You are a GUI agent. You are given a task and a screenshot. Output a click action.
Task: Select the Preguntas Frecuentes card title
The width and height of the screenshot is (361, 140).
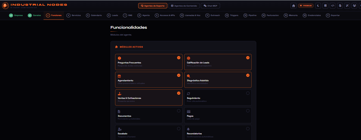129,63
